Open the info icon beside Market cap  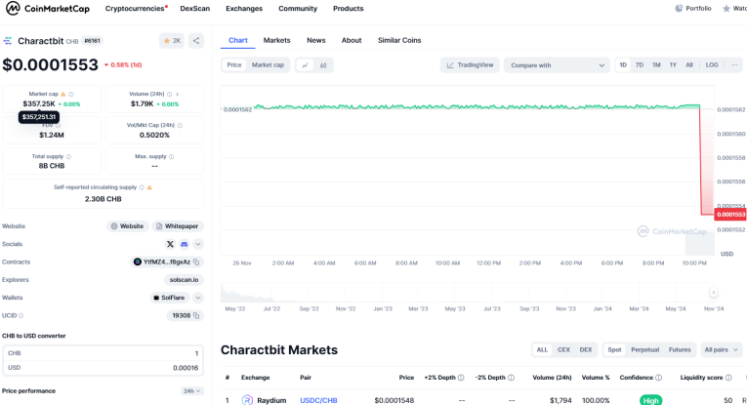click(x=71, y=95)
